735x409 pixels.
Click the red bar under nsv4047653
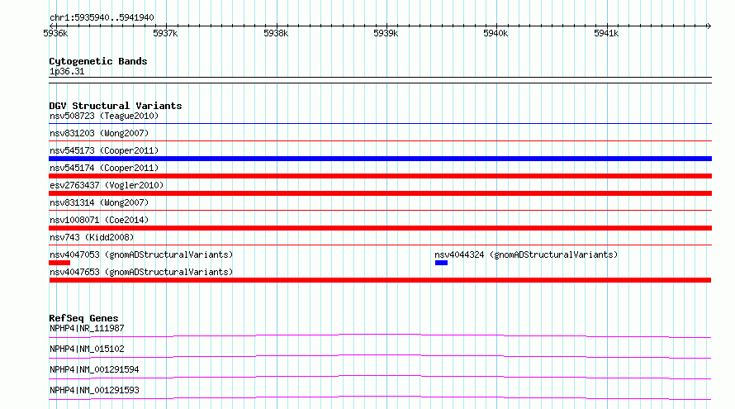pos(380,280)
